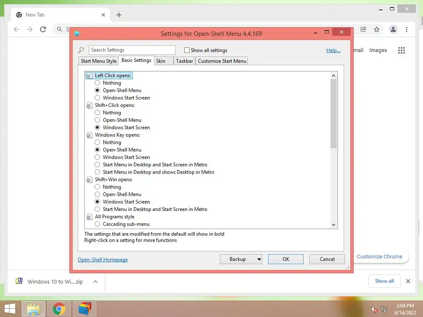Open the Backup dropdown arrow
423x317 pixels.
click(259, 259)
